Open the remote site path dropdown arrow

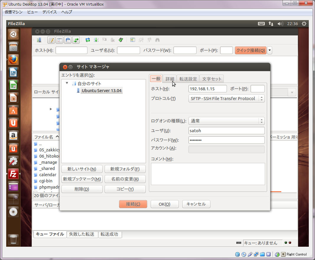tap(292, 92)
